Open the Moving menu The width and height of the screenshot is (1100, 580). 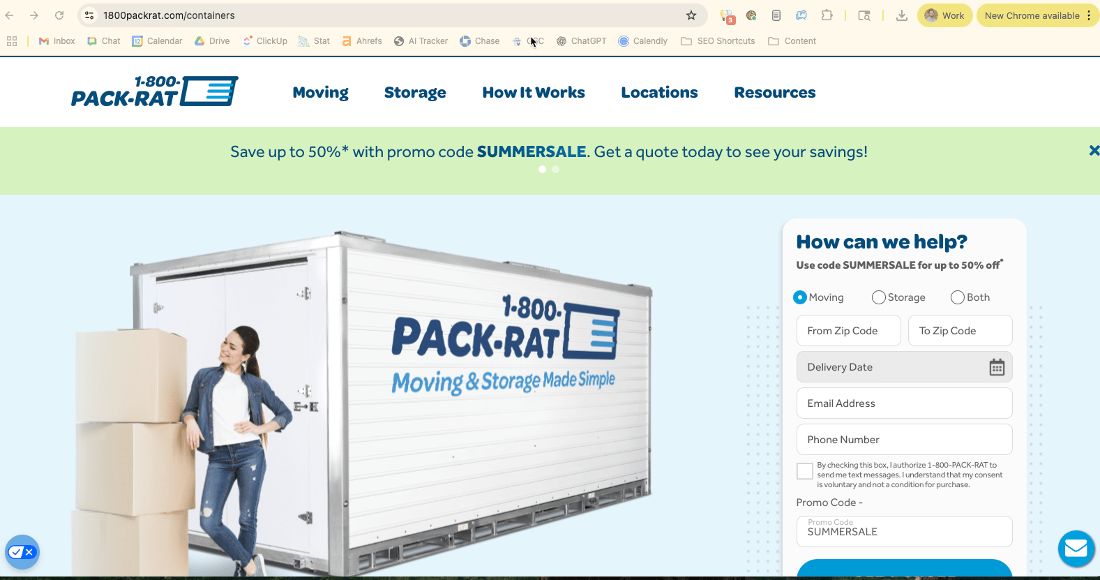pos(321,92)
